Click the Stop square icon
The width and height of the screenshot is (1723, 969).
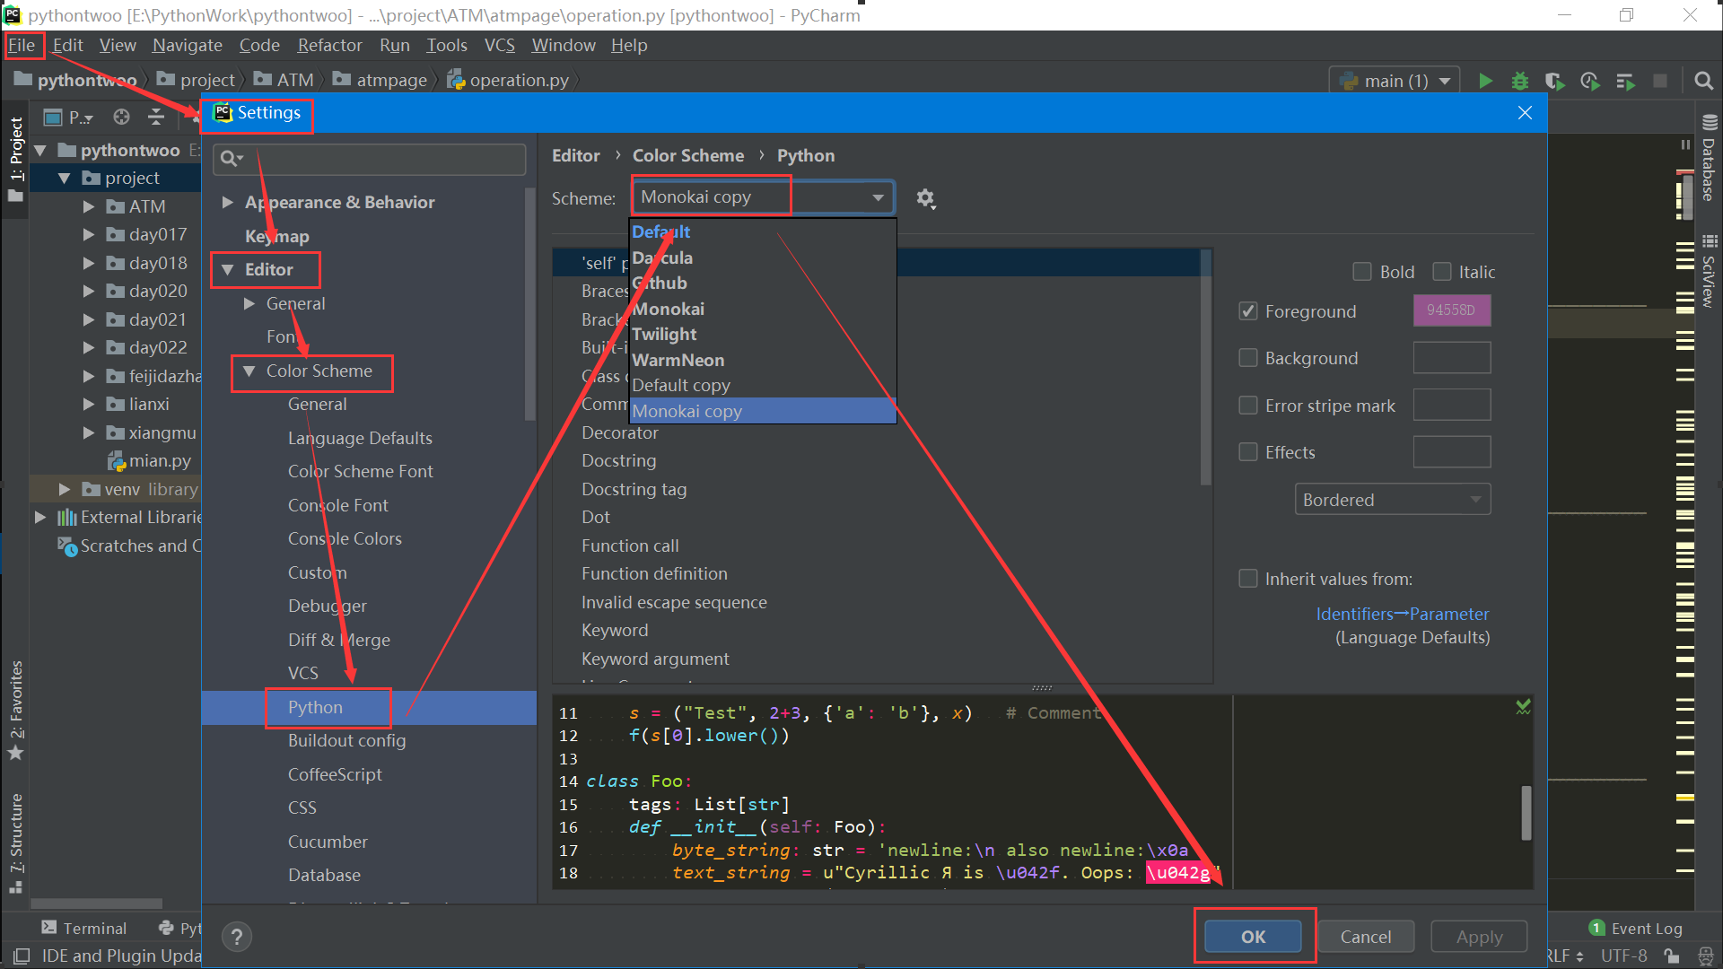tap(1660, 81)
